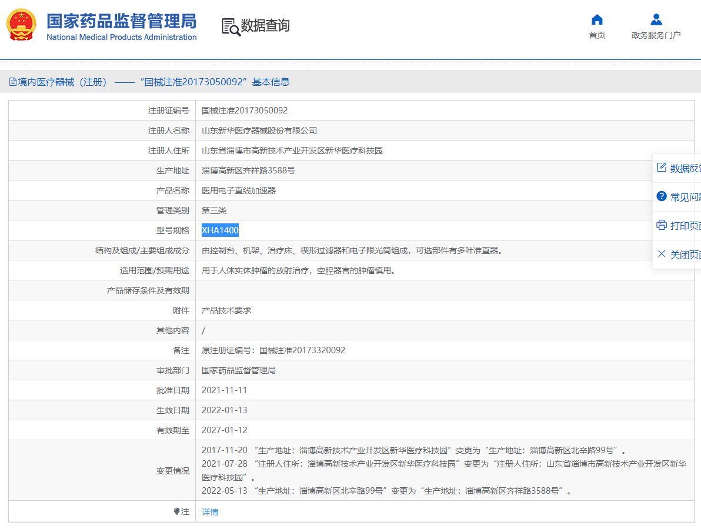Viewport: 701px width, 529px height.
Task: Click the 型号规格 row label
Action: click(x=172, y=230)
